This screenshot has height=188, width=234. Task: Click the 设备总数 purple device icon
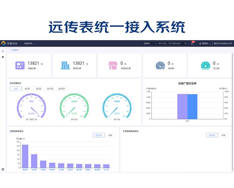click(x=20, y=65)
